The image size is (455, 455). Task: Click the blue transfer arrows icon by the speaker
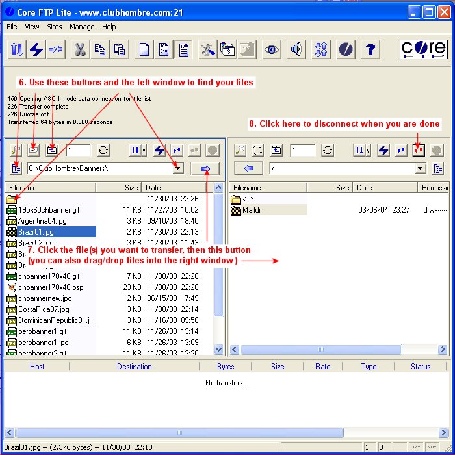[321, 49]
